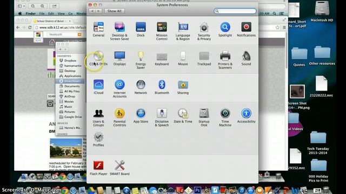The height and width of the screenshot is (194, 346).
Task: Open SMART Board preferences
Action: (119, 168)
